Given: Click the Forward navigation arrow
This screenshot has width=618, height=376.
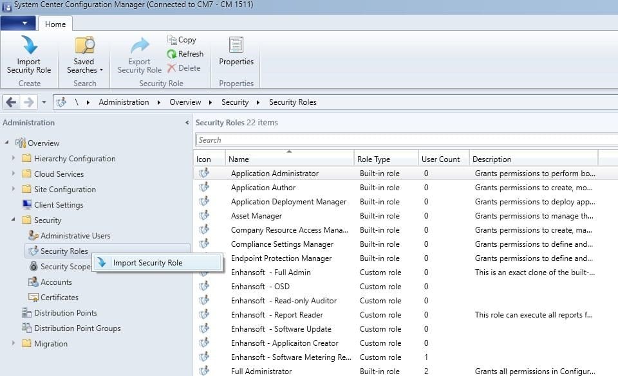Looking at the screenshot, I should click(29, 102).
